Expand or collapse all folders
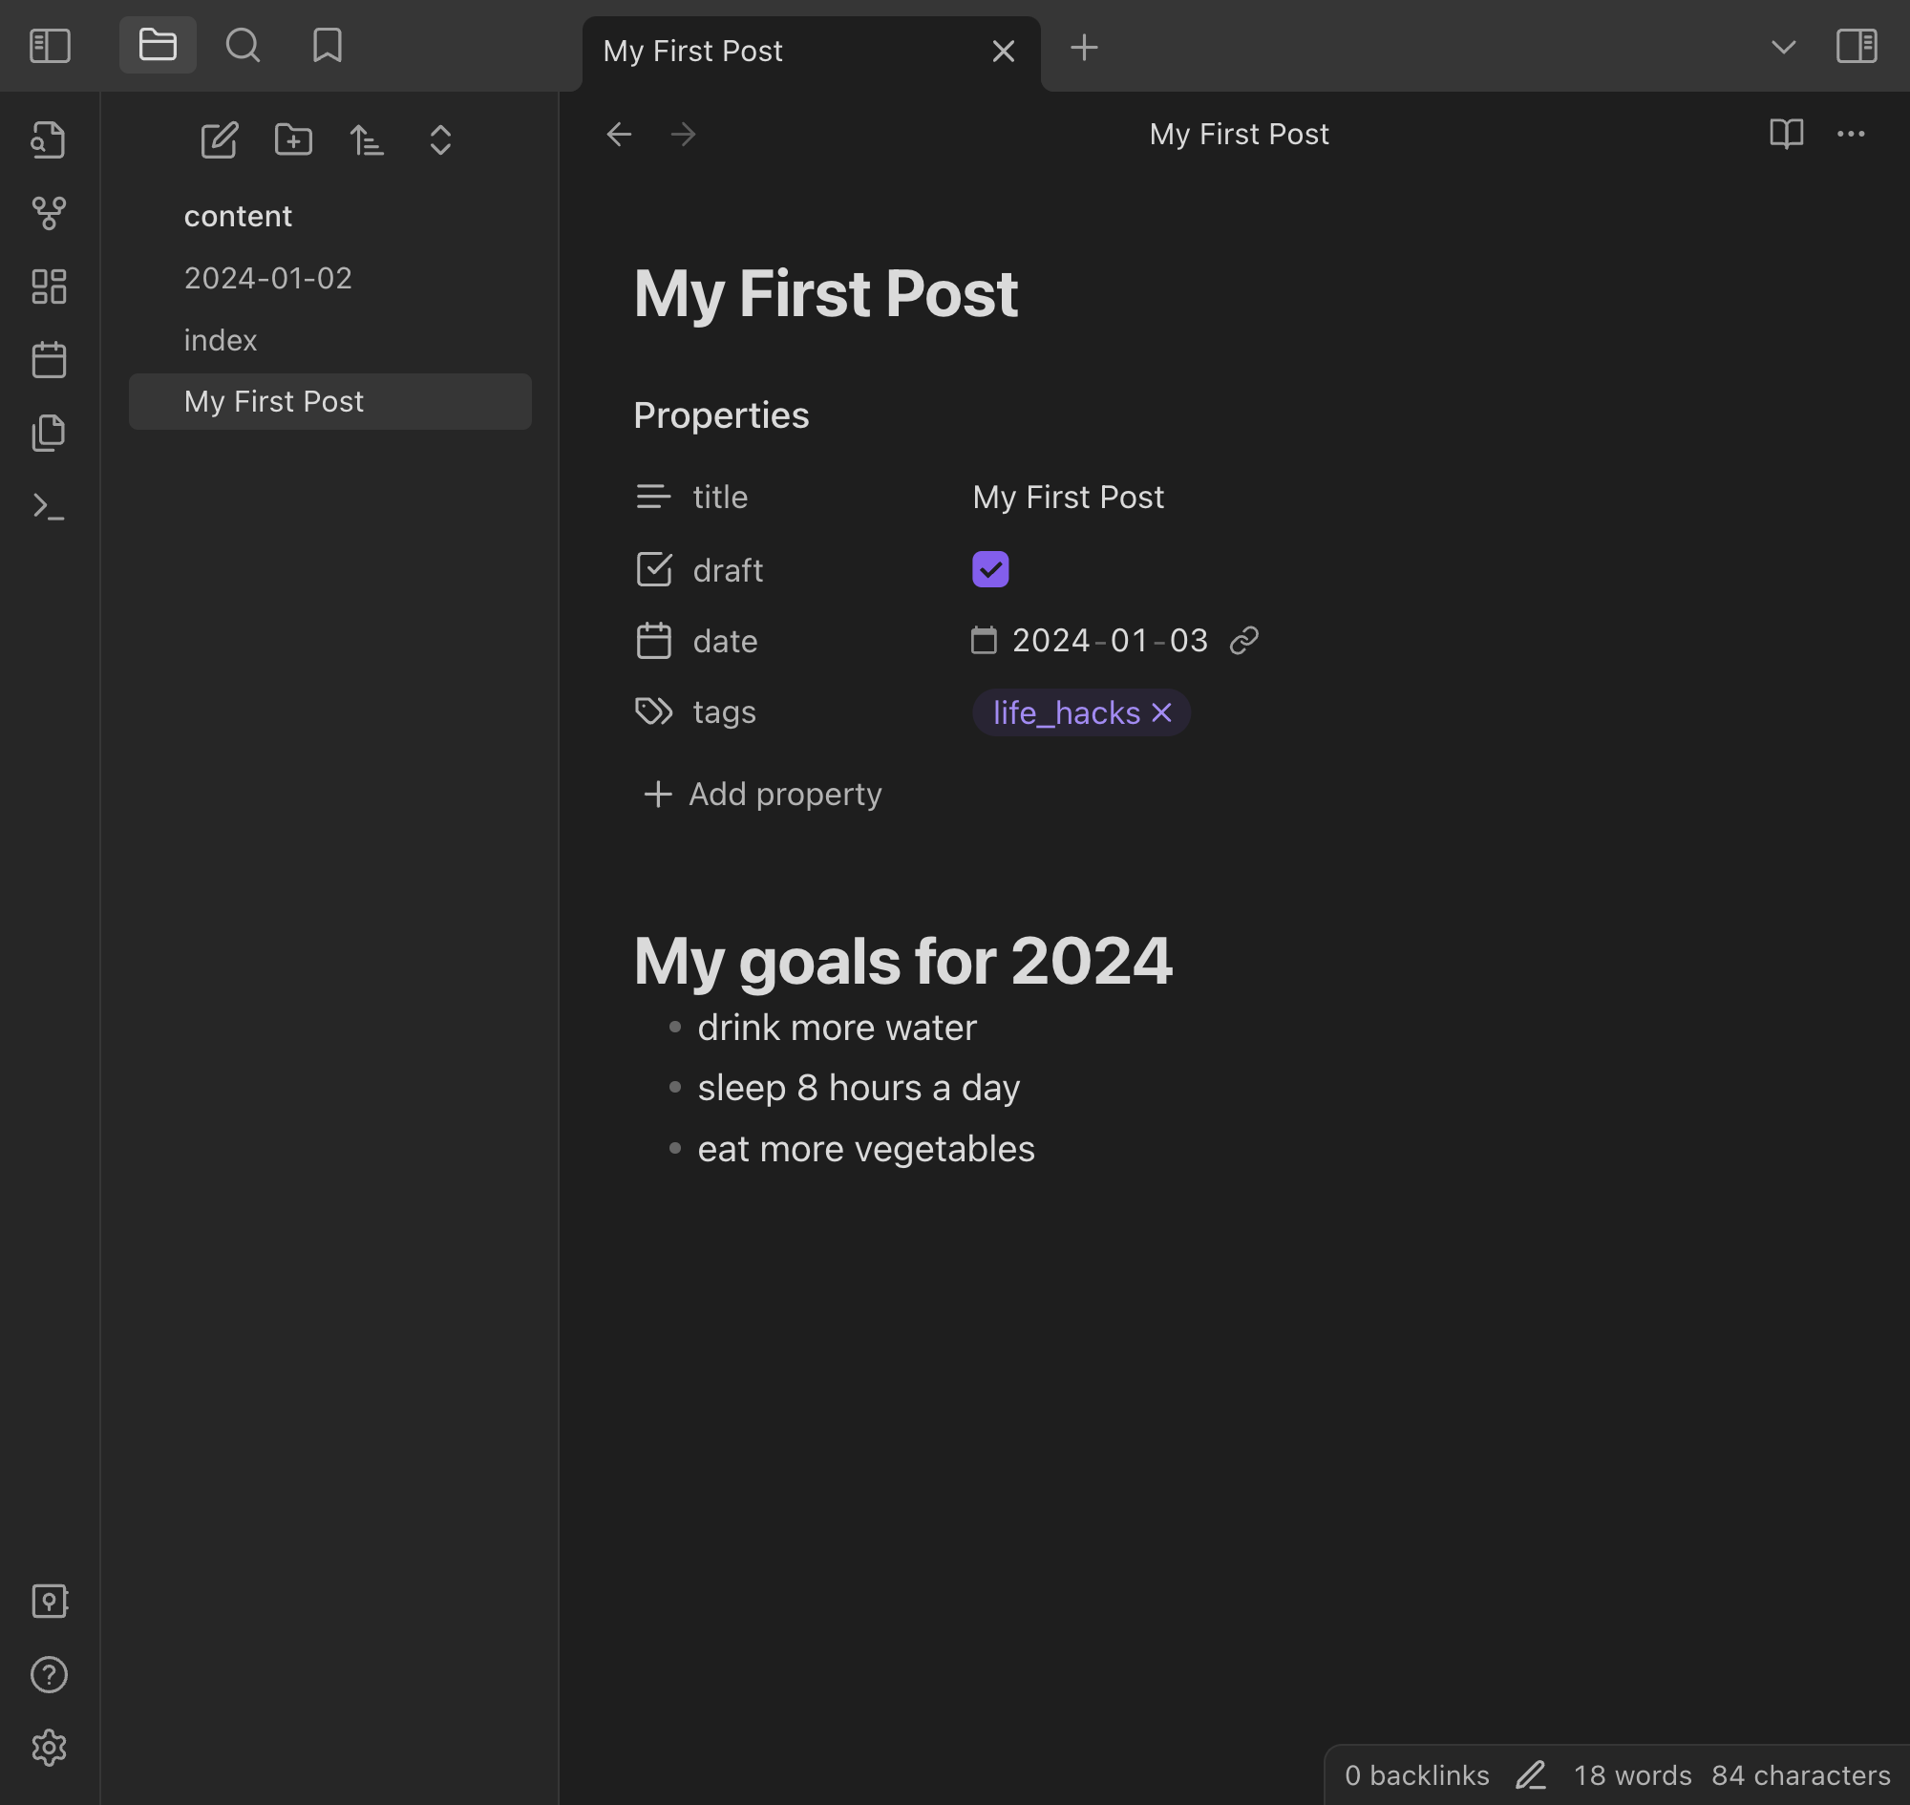This screenshot has width=1910, height=1805. [x=440, y=140]
